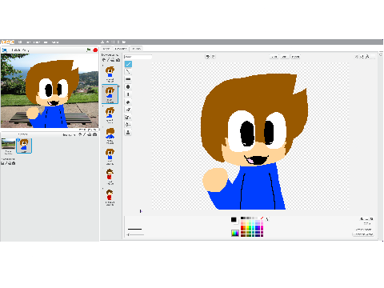Click the current color swatch
This screenshot has height=288, width=384.
234,219
